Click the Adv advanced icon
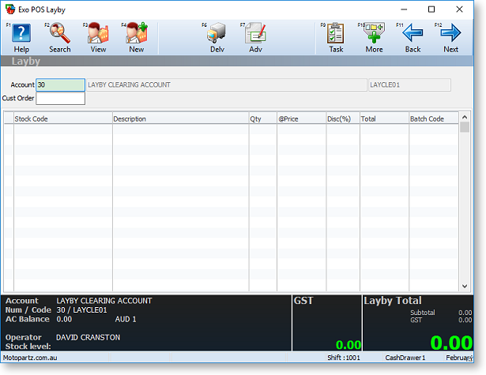 tap(255, 37)
